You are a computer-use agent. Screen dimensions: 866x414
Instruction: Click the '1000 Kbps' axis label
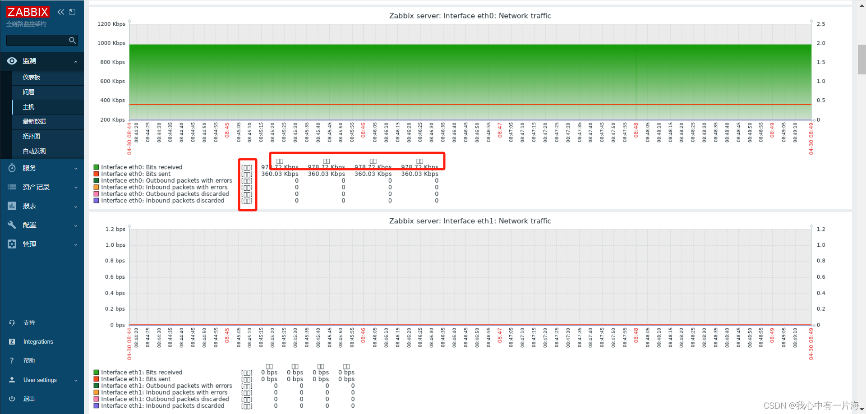(111, 43)
